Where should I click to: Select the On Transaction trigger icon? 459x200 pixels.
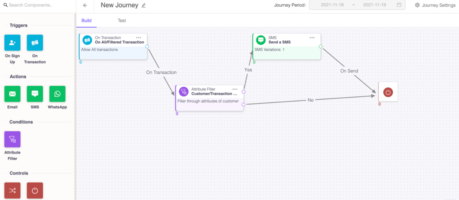(x=35, y=43)
